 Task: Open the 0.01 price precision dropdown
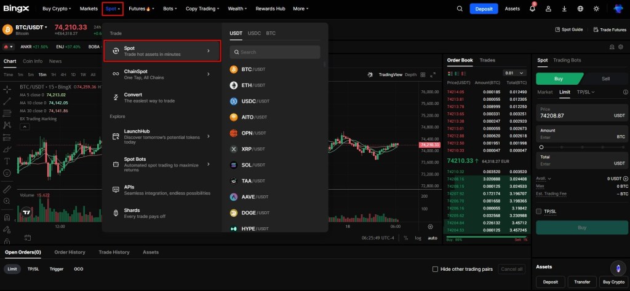click(514, 73)
